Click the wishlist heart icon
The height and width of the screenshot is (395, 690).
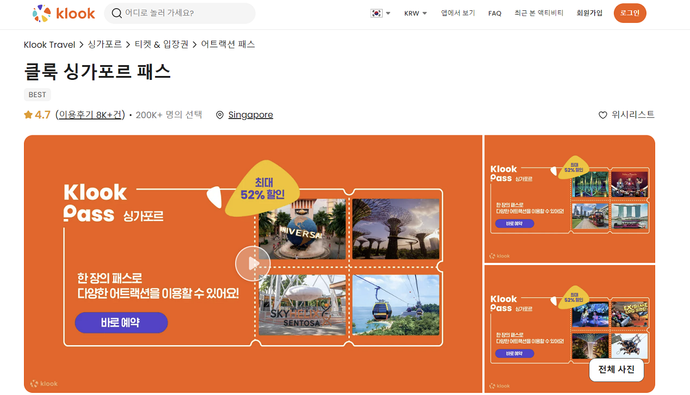602,115
